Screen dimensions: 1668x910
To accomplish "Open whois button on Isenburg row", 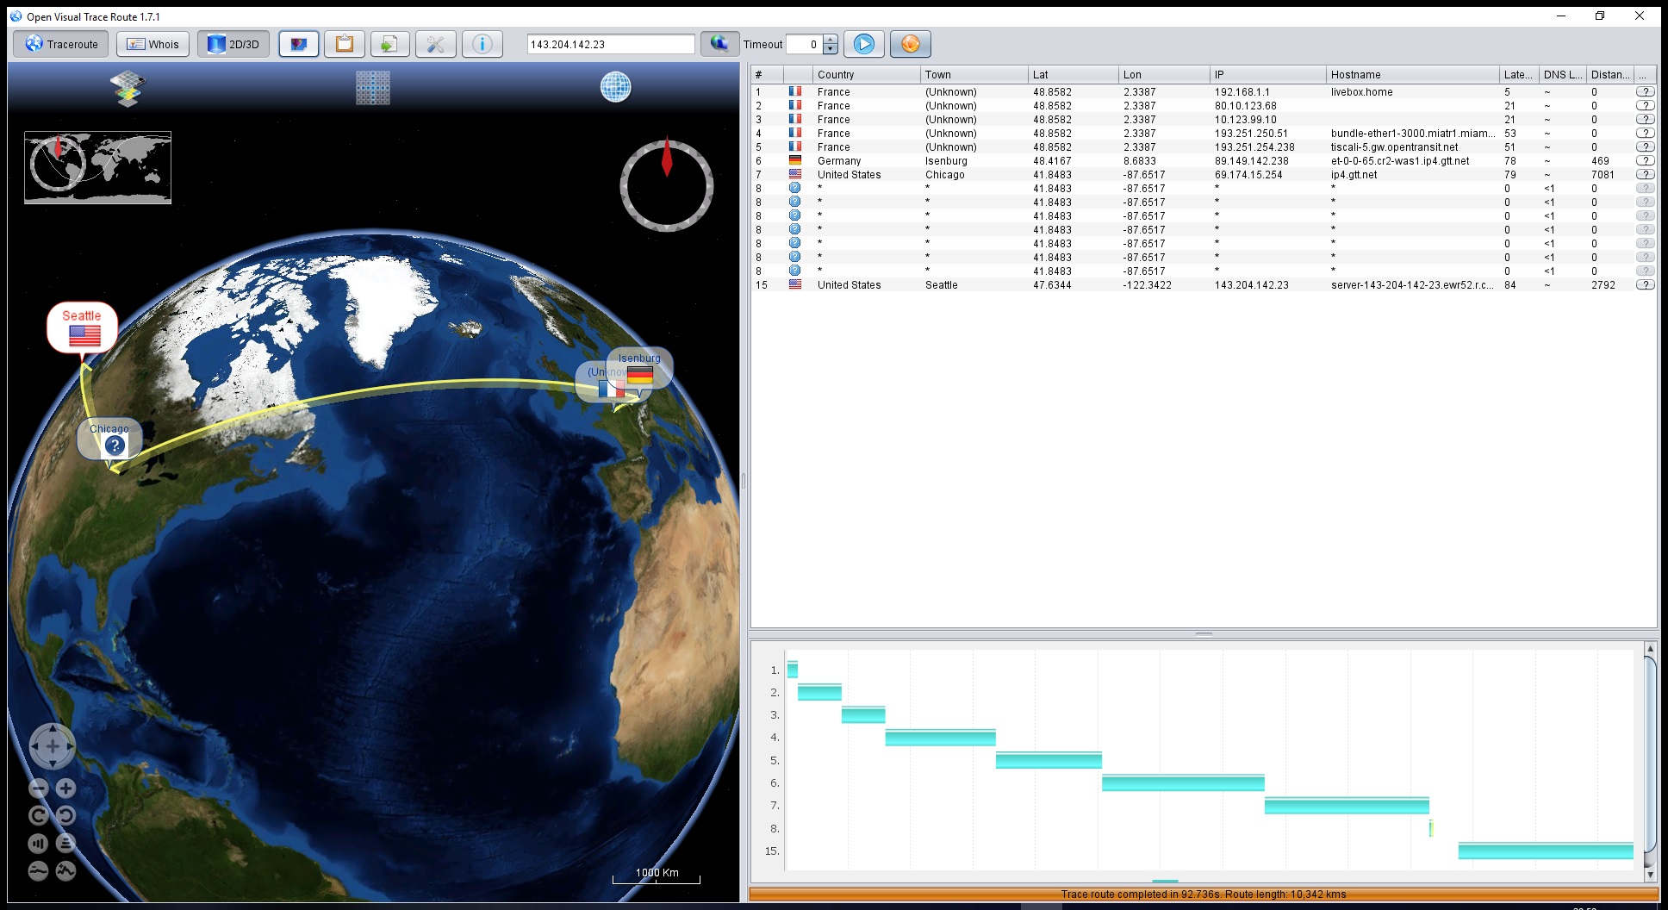I will coord(1645,161).
